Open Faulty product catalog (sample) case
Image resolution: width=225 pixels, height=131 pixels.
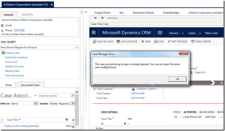coord(22,126)
